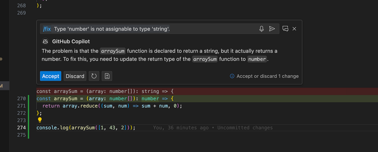
Task: Click the added green line returning number
Action: (105, 99)
